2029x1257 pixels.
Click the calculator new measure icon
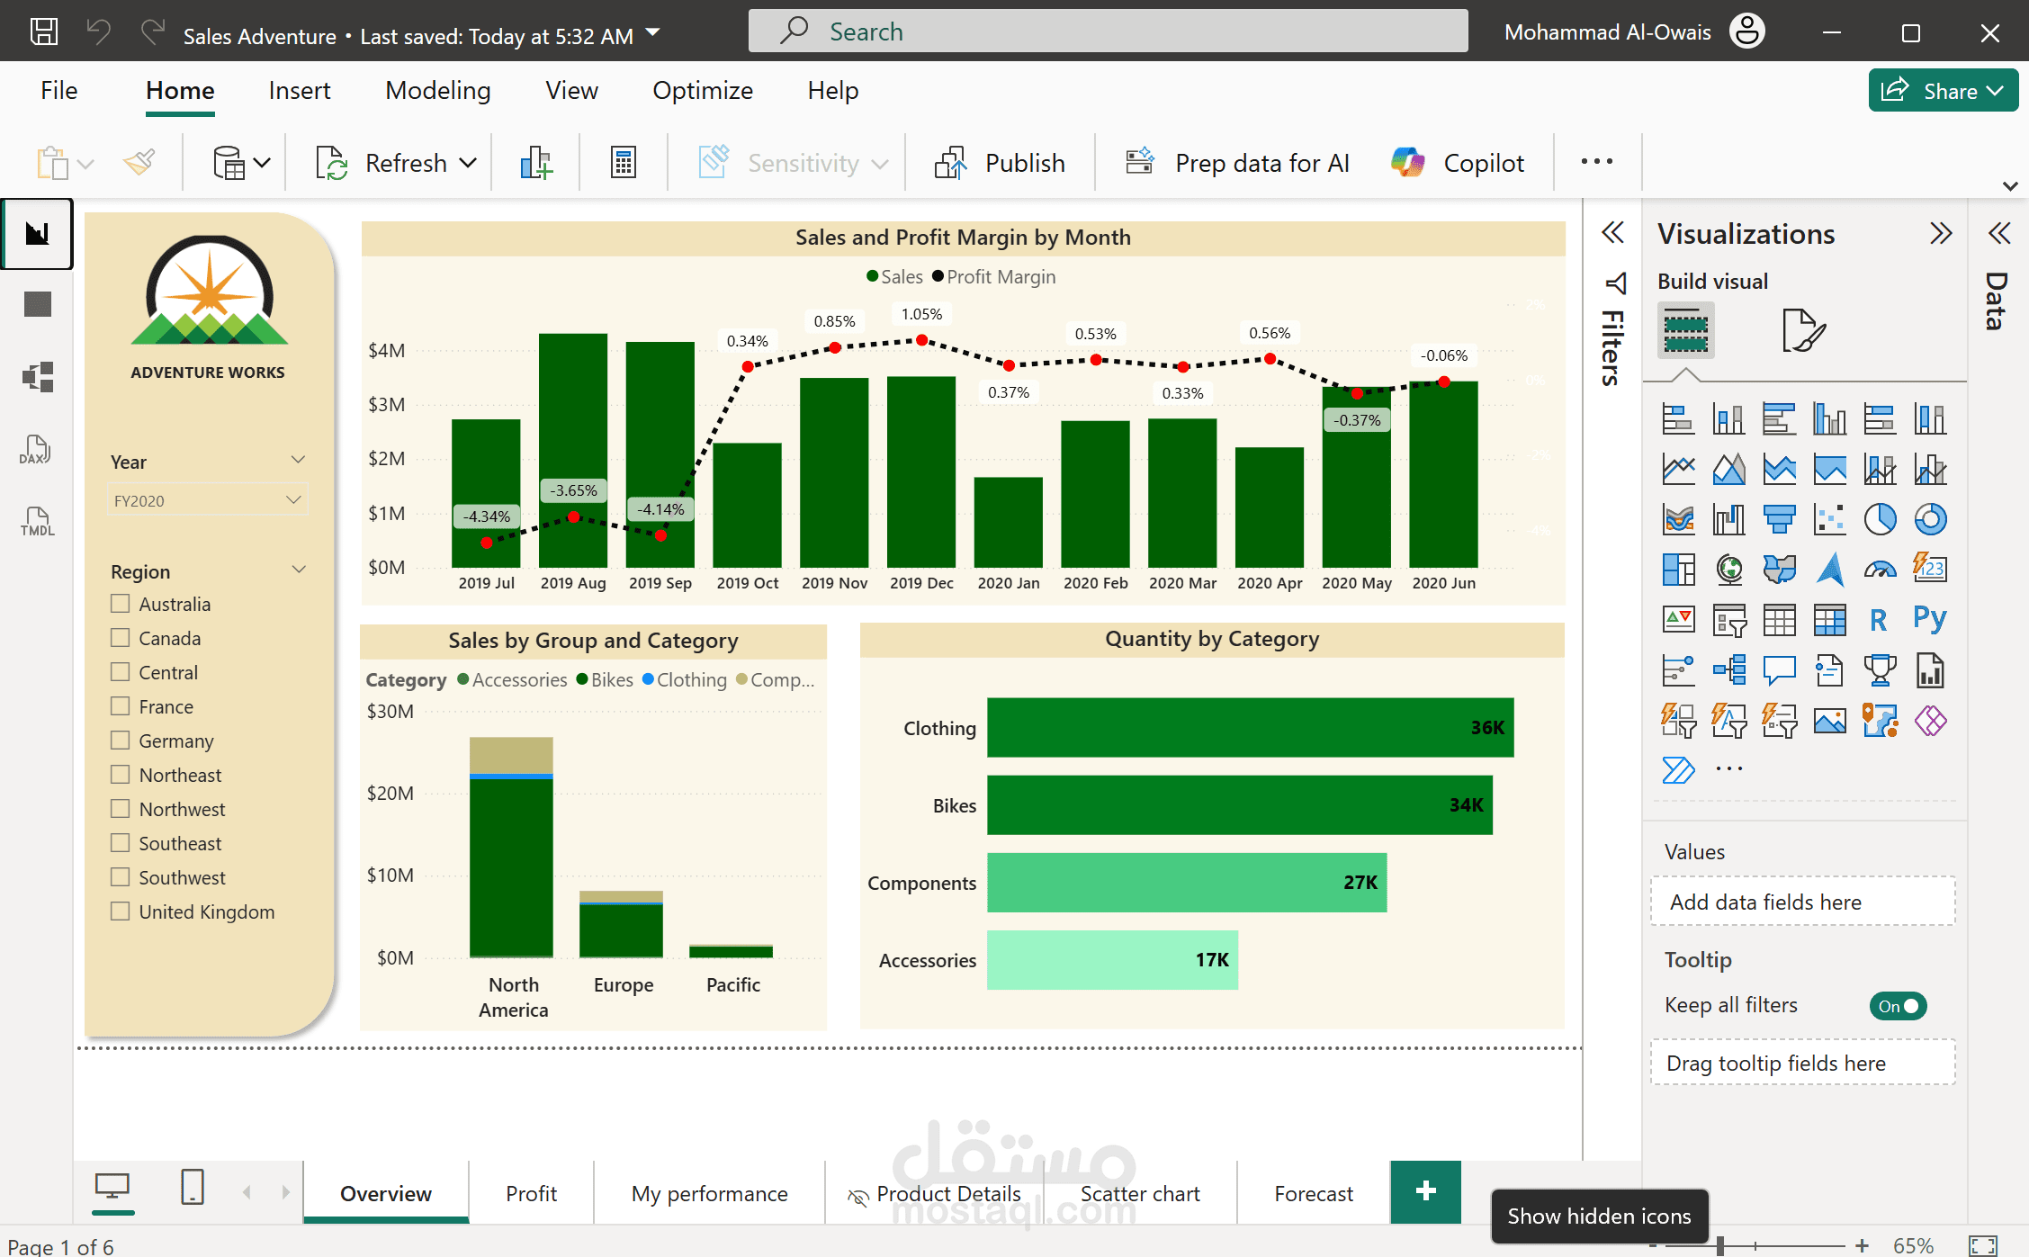[624, 163]
